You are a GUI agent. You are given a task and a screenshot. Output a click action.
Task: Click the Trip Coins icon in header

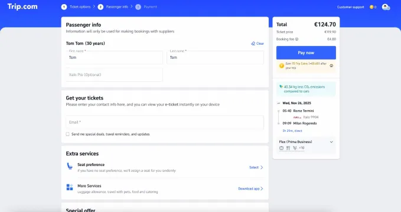[x=371, y=7]
